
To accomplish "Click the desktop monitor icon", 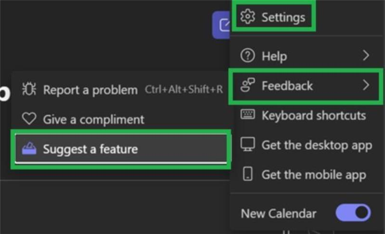I will (247, 144).
